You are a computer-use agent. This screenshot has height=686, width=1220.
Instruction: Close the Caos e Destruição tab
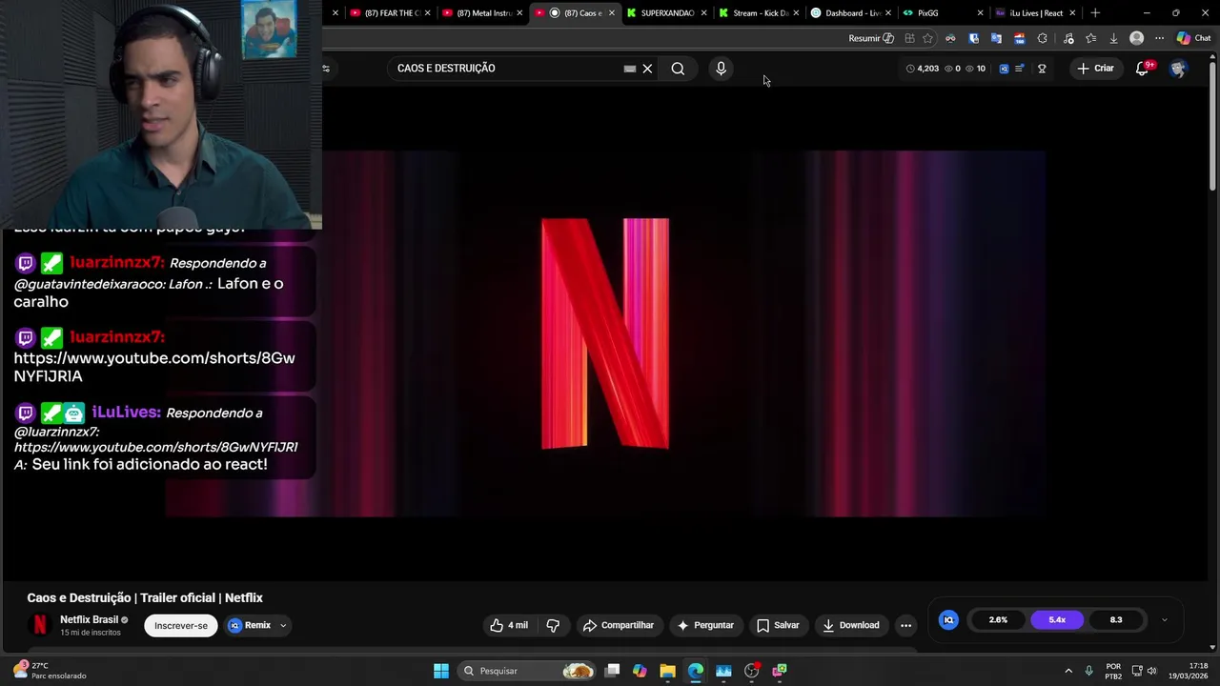click(x=611, y=13)
